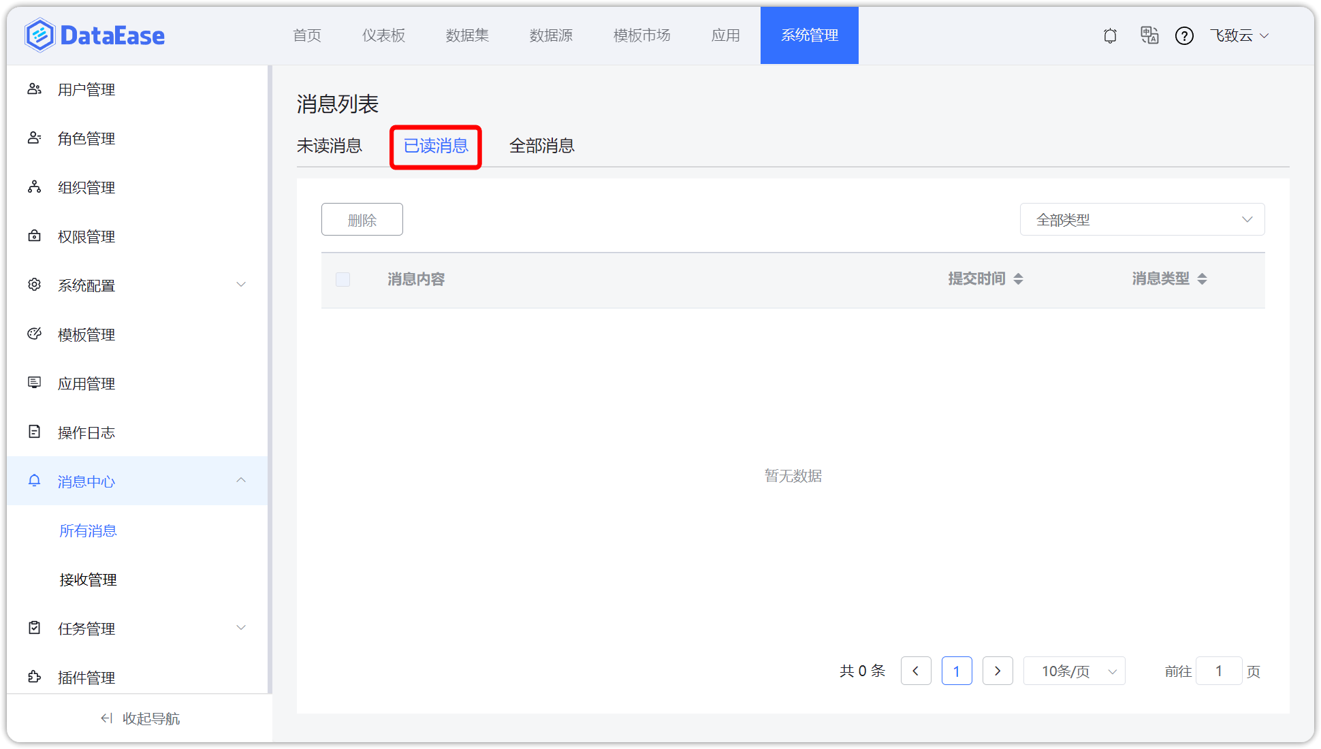Expand the 系统配置 submenu chevron
Viewport: 1321px width, 749px height.
coord(241,285)
